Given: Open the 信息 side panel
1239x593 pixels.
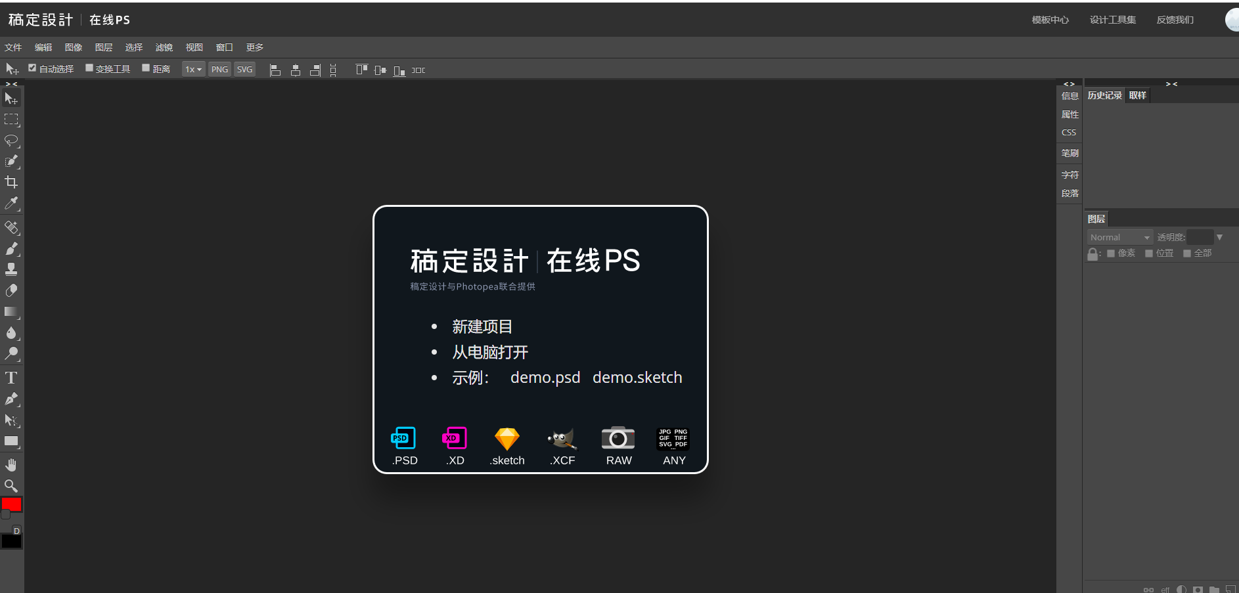Looking at the screenshot, I should (x=1070, y=96).
